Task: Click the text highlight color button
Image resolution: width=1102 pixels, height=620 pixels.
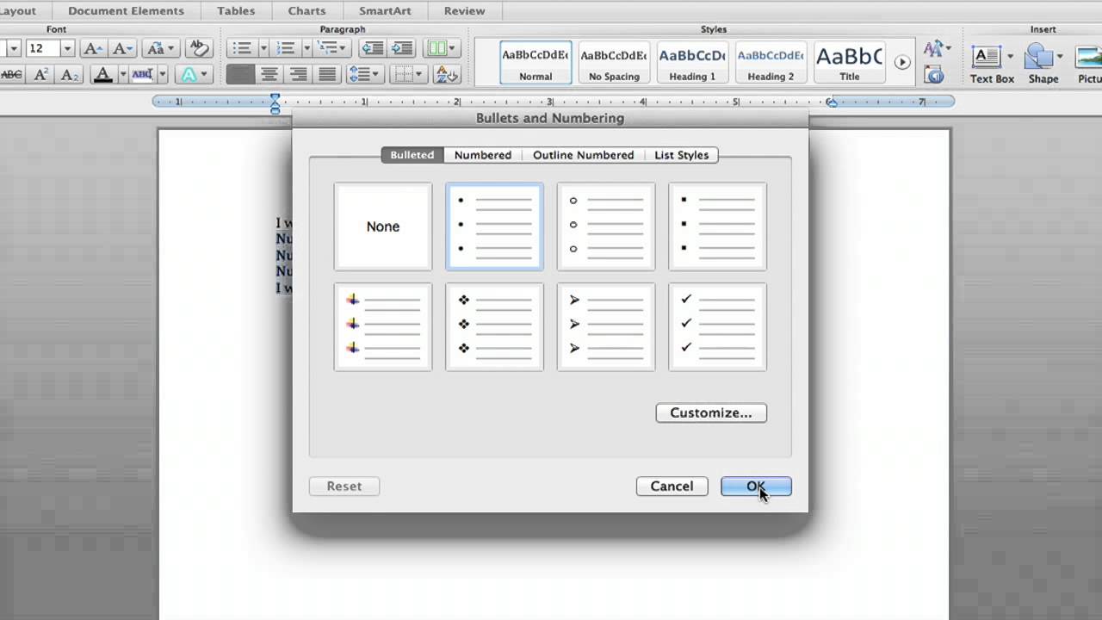Action: tap(142, 75)
